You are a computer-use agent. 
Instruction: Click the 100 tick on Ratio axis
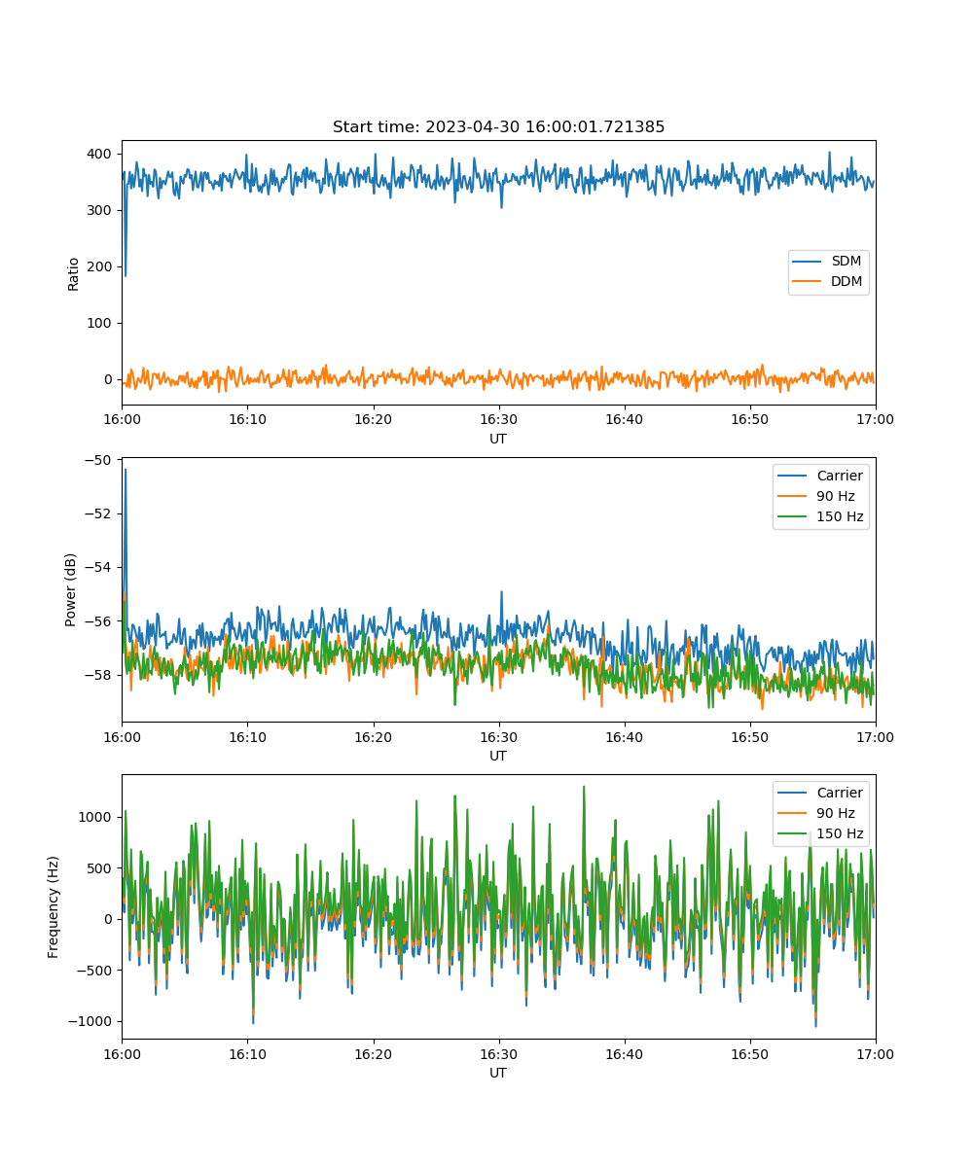pos(101,323)
